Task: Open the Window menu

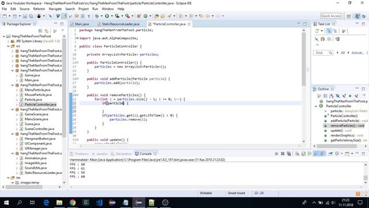Action: click(x=108, y=9)
